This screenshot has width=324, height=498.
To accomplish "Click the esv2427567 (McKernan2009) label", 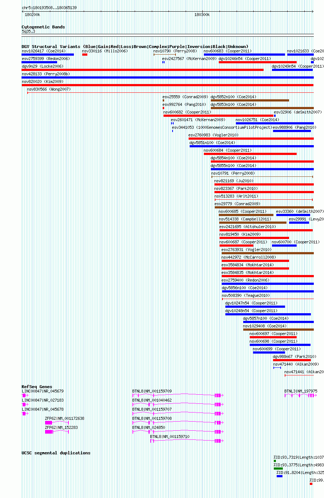I will [x=189, y=59].
